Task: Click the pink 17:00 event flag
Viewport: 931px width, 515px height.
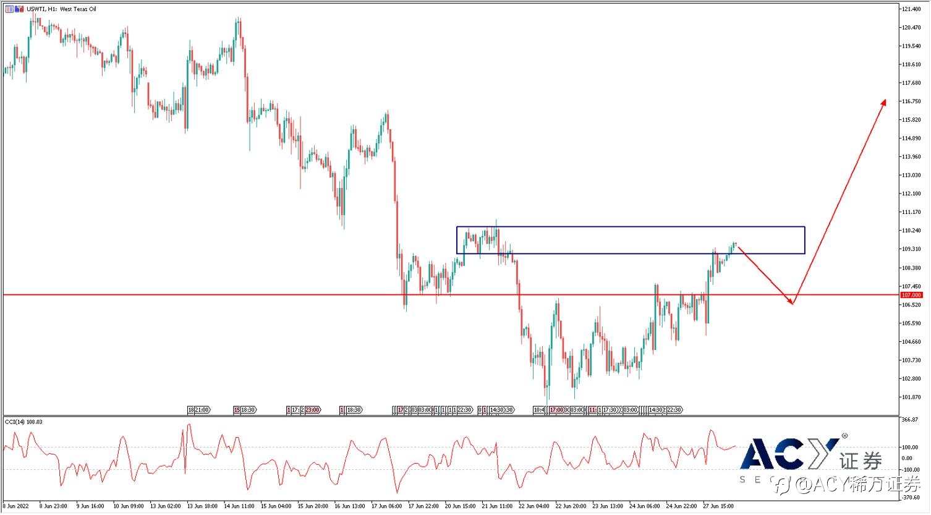Action: 556,410
